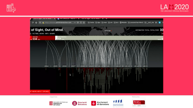193x108 pixels.
Task: Jump to 2014 on the timeline
Action: click(136, 66)
